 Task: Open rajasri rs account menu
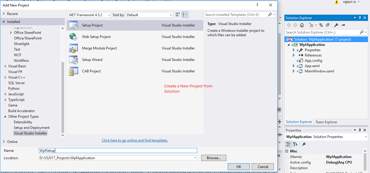[x=351, y=2]
